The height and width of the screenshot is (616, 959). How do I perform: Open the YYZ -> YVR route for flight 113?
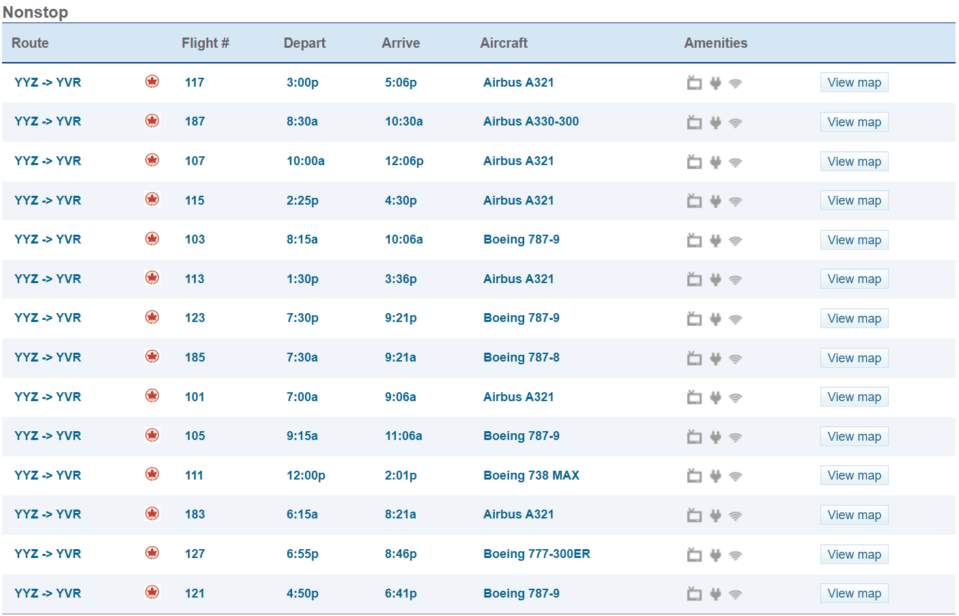48,279
